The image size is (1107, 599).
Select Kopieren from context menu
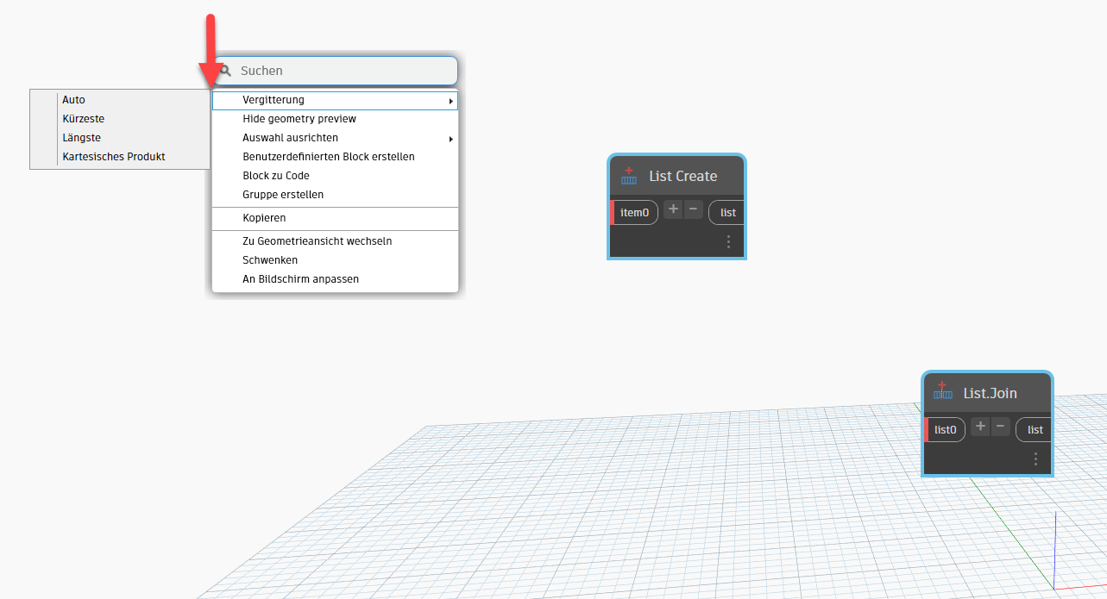[x=335, y=218]
